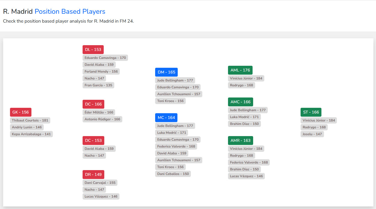Click the DC - 166 position badge
376x209 pixels.
[93, 104]
